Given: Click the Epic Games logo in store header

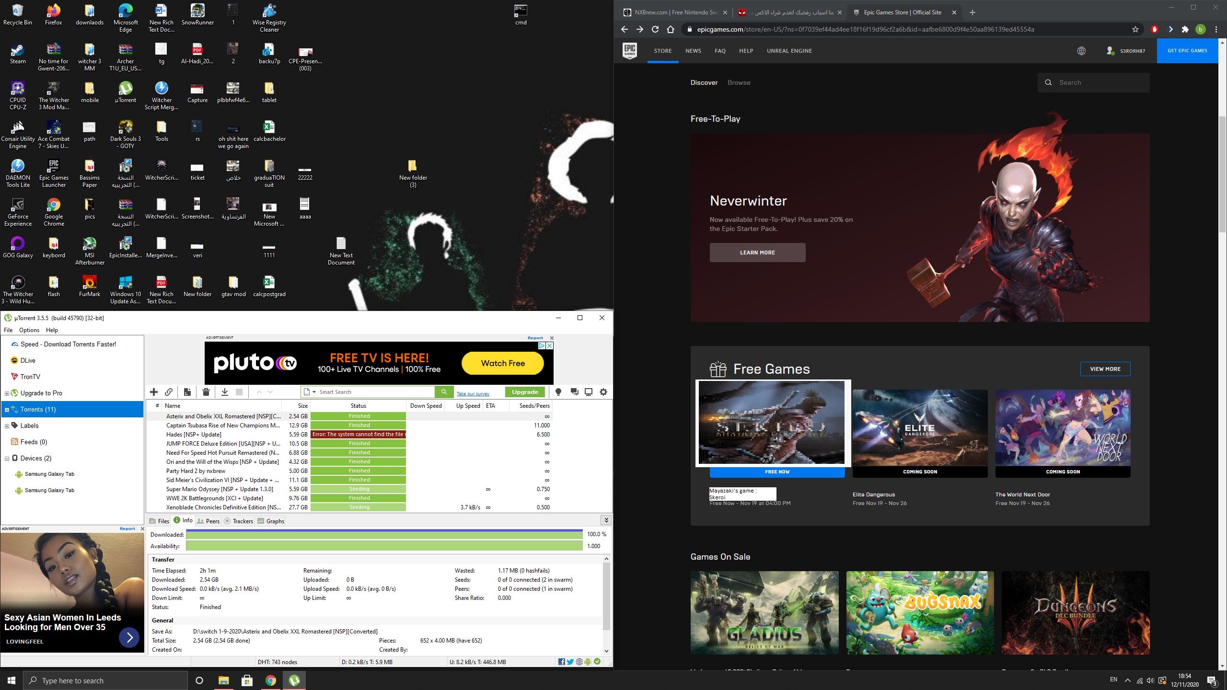Looking at the screenshot, I should (630, 50).
